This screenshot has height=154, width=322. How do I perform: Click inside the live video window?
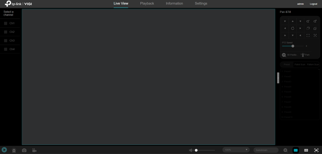pos(149,77)
